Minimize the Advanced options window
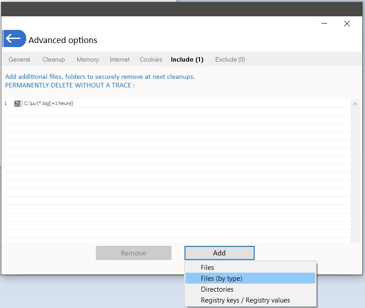The image size is (365, 308). [x=324, y=24]
